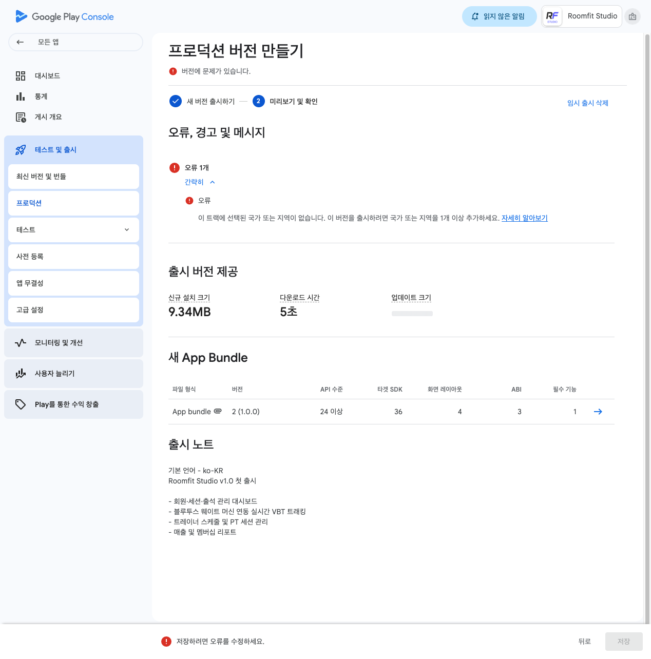Open 게시 개요 from the sidebar
This screenshot has width=651, height=659.
pyautogui.click(x=48, y=117)
